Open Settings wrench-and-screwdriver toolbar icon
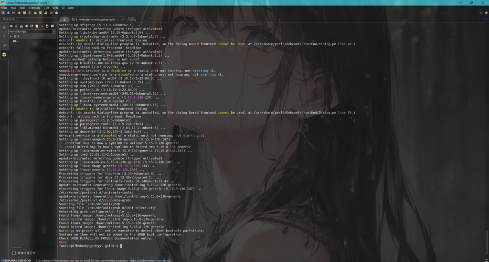This screenshot has width=489, height=262. pos(51,13)
